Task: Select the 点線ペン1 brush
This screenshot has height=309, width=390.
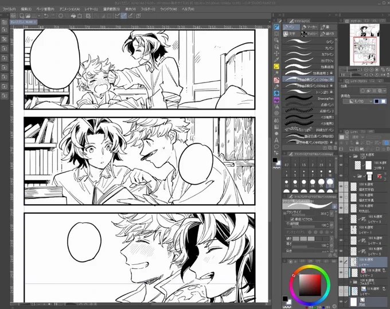Action: [x=309, y=105]
